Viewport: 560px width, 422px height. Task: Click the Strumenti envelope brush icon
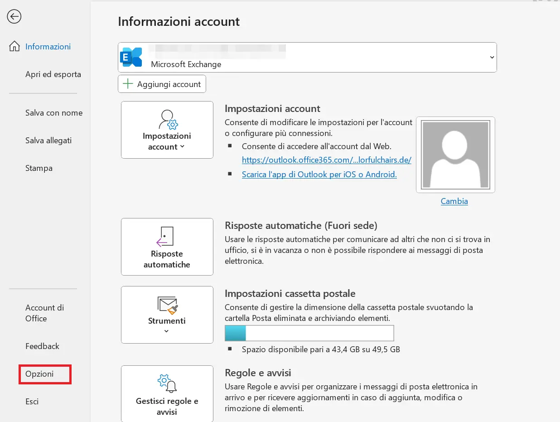pos(167,306)
